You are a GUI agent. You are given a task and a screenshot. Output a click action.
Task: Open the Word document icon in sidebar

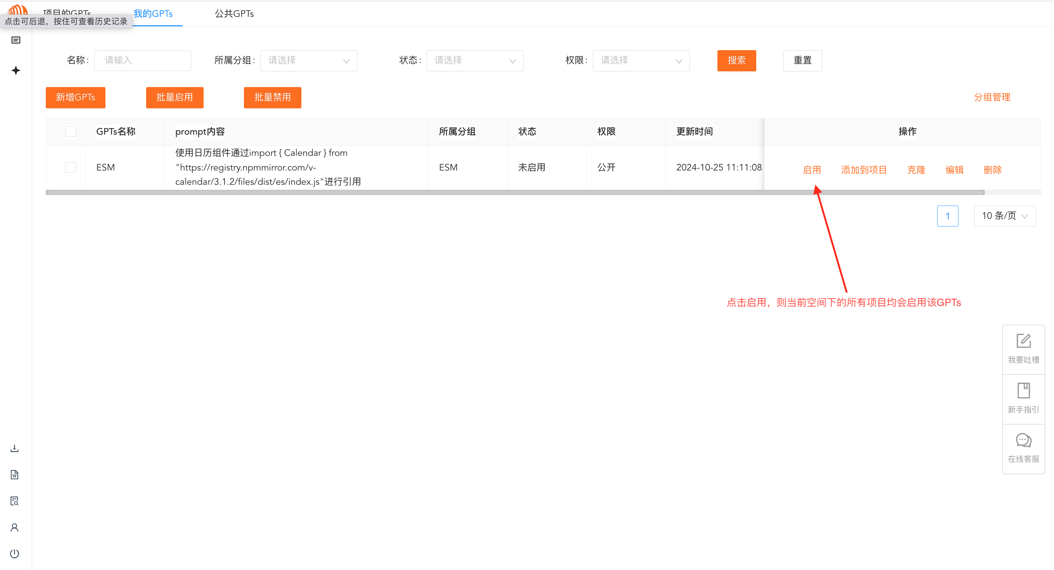point(14,475)
